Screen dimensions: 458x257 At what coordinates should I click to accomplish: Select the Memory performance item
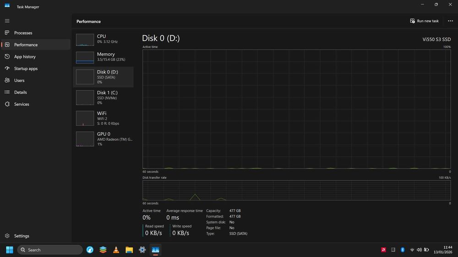pyautogui.click(x=103, y=58)
